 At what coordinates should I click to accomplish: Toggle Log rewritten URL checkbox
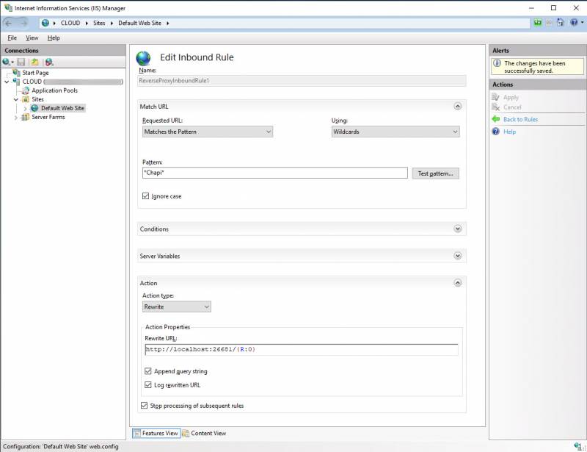coord(148,385)
